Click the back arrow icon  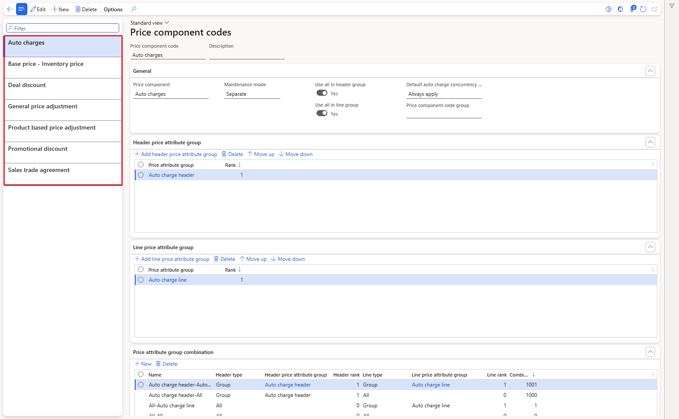(10, 9)
